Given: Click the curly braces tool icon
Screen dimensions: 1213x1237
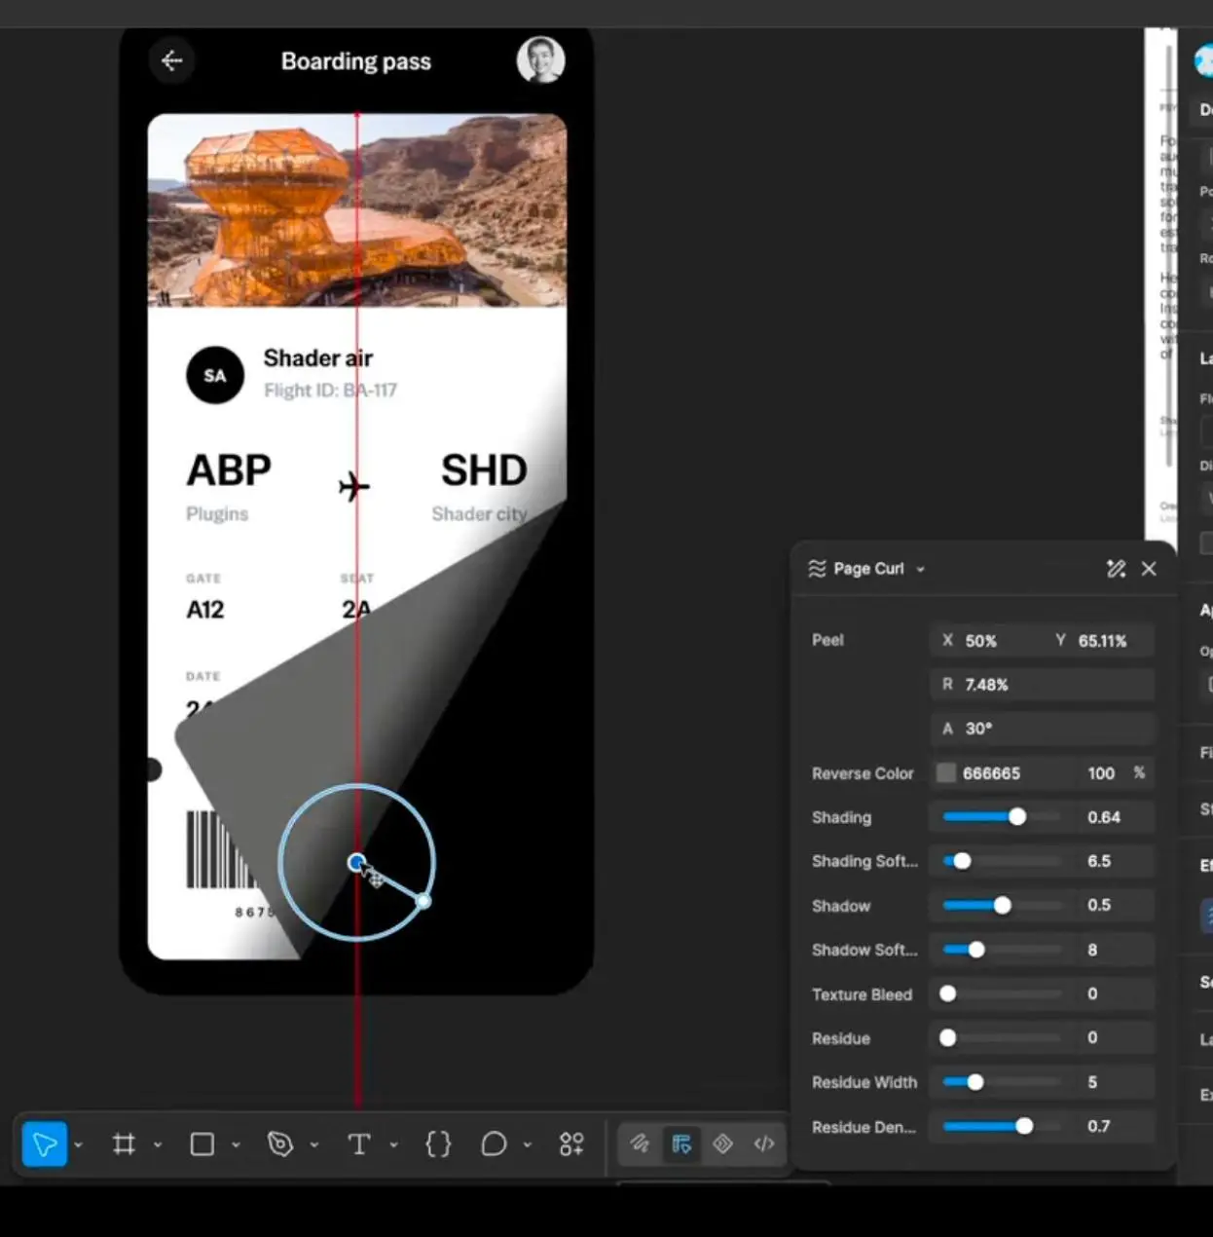Looking at the screenshot, I should click(x=438, y=1143).
